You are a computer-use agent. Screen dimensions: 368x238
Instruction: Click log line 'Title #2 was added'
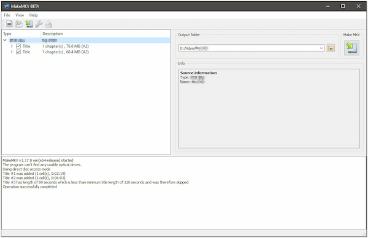tap(34, 178)
